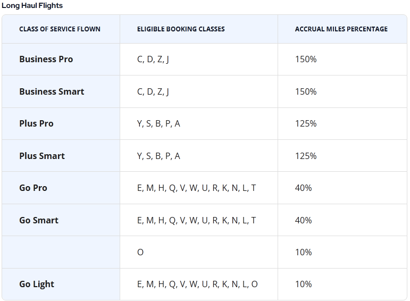Viewport: 410px width, 301px height.
Task: Click the standalone O booking class cell
Action: point(140,252)
